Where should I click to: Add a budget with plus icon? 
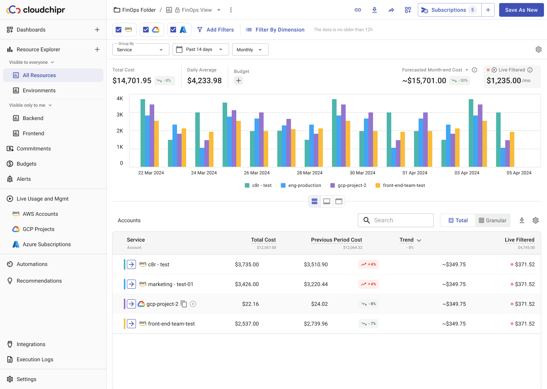coord(239,81)
